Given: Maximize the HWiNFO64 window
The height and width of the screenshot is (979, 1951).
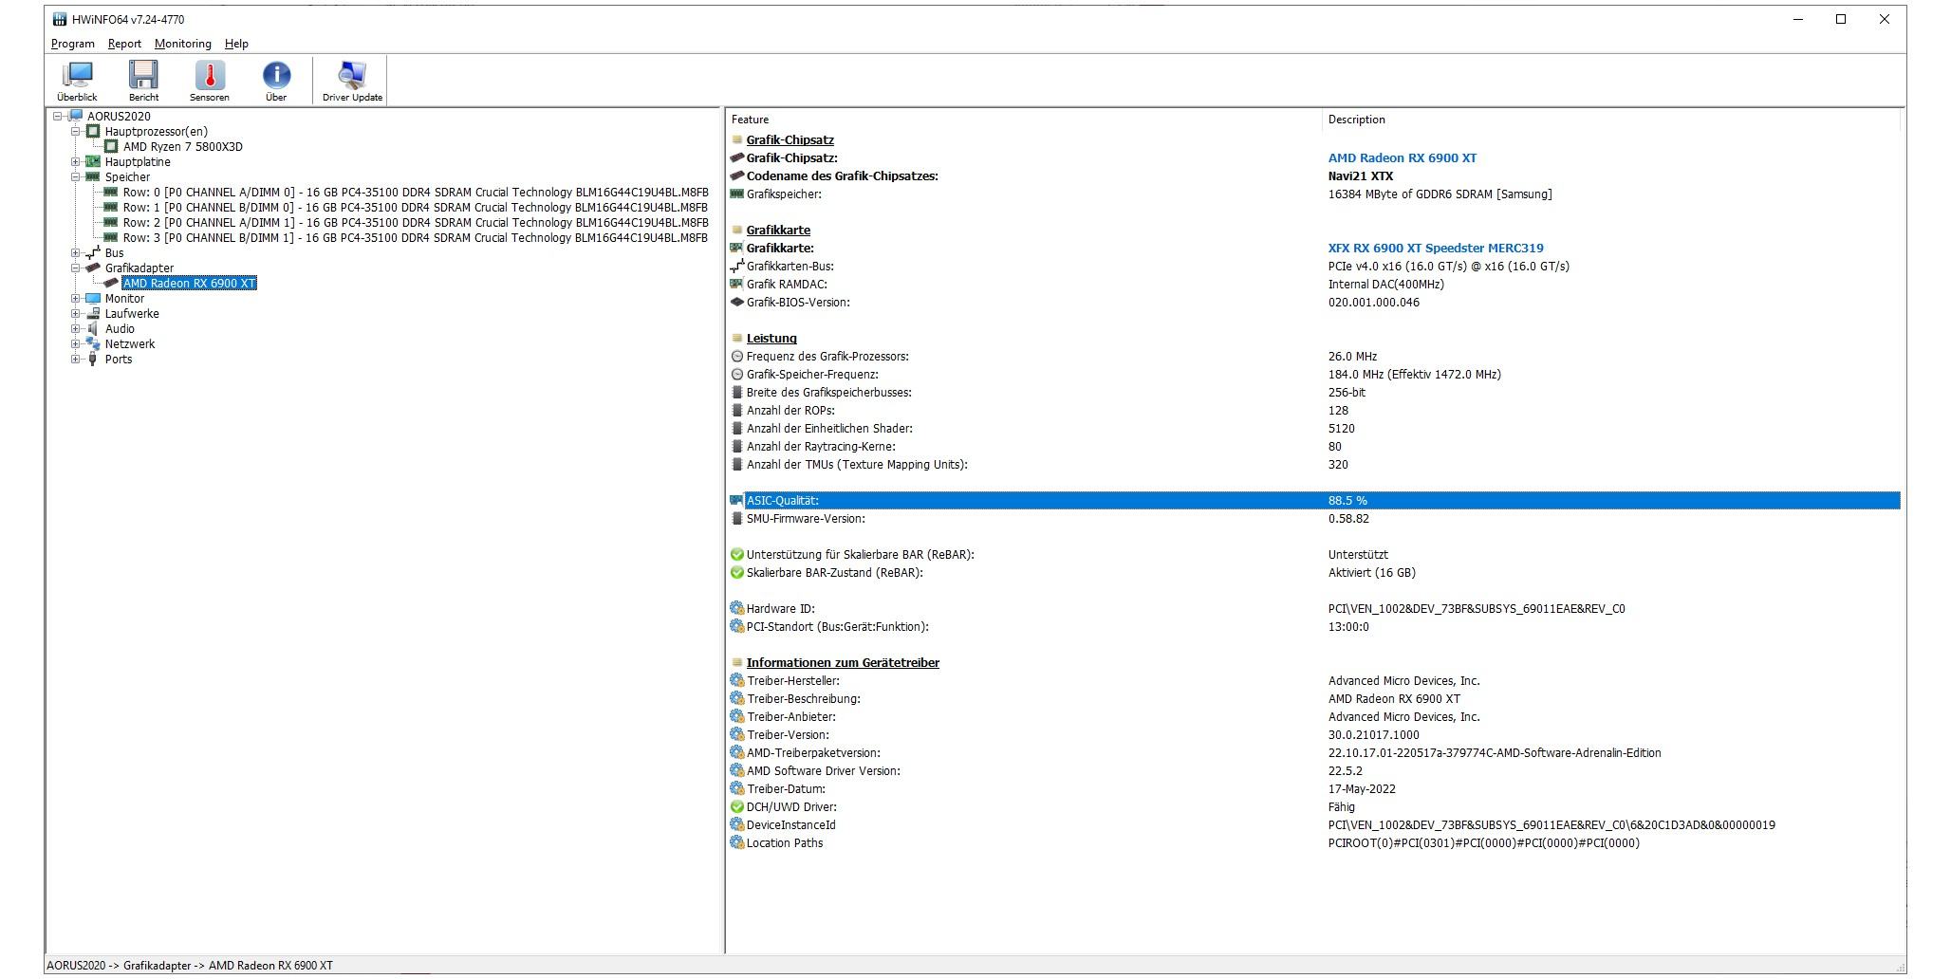Looking at the screenshot, I should point(1841,19).
